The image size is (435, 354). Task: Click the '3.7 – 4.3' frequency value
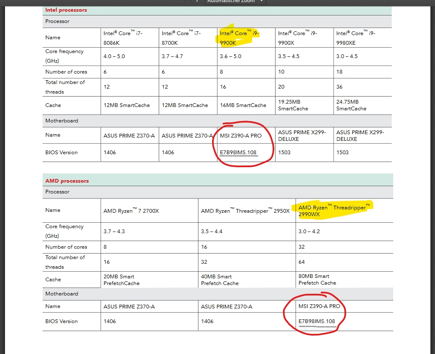[x=114, y=232]
